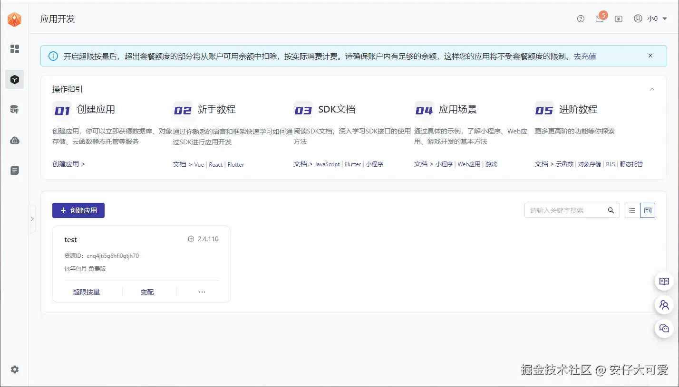Screen dimensions: 679x387
Task: Click the user avatar icon
Action: pyautogui.click(x=638, y=19)
